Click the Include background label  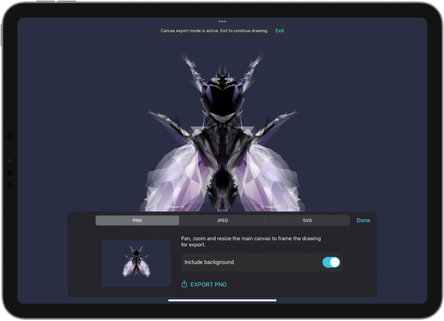(209, 263)
